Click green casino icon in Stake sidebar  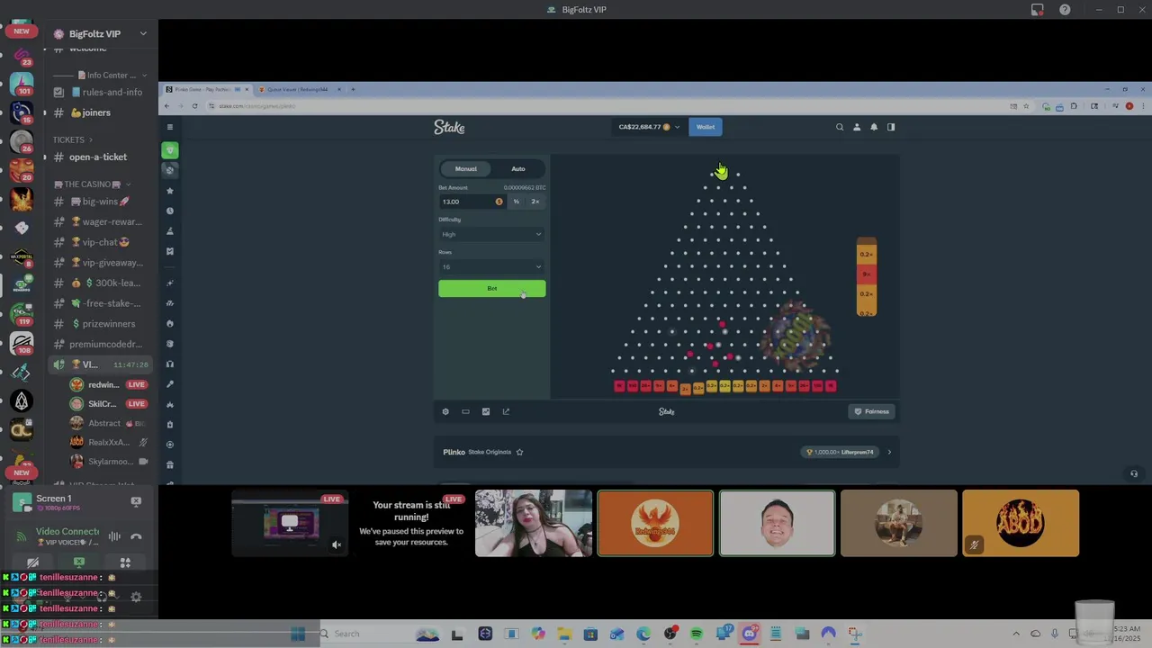coord(170,150)
